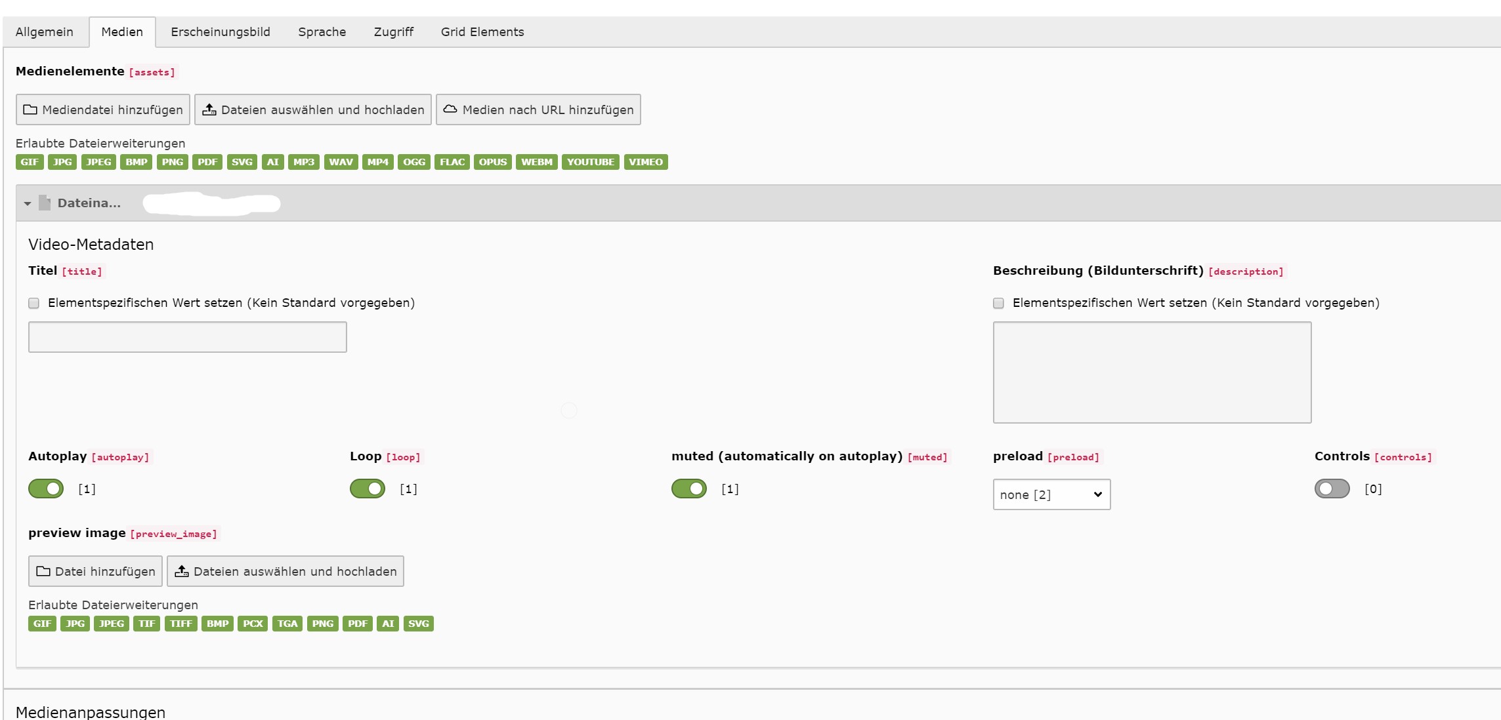Click the Mediendatei hinzufügen button

tap(103, 110)
